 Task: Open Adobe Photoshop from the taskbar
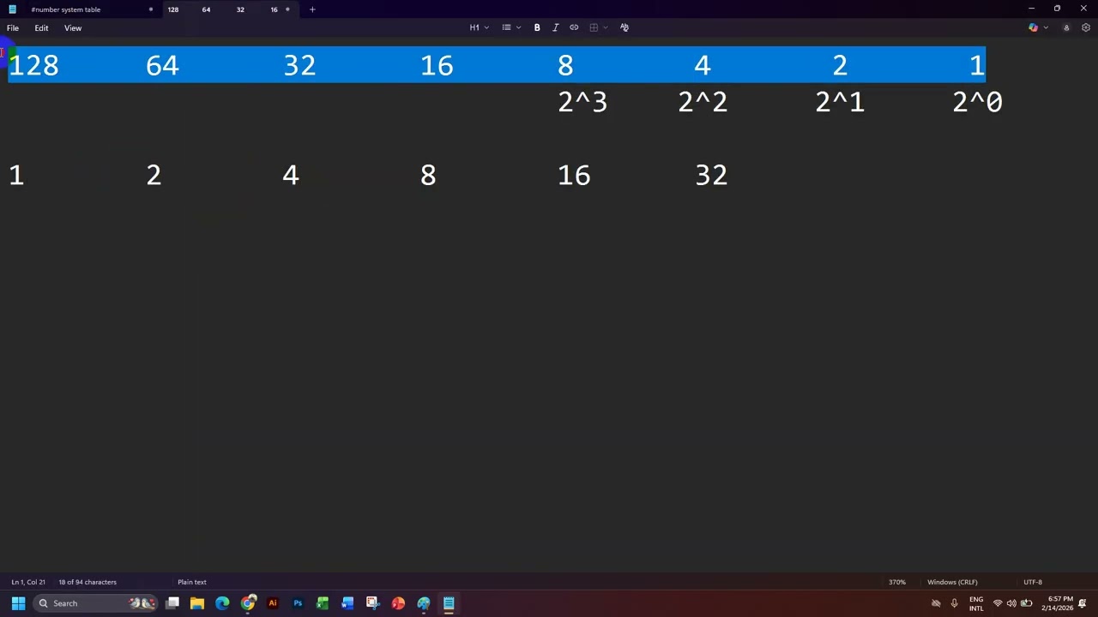click(298, 603)
